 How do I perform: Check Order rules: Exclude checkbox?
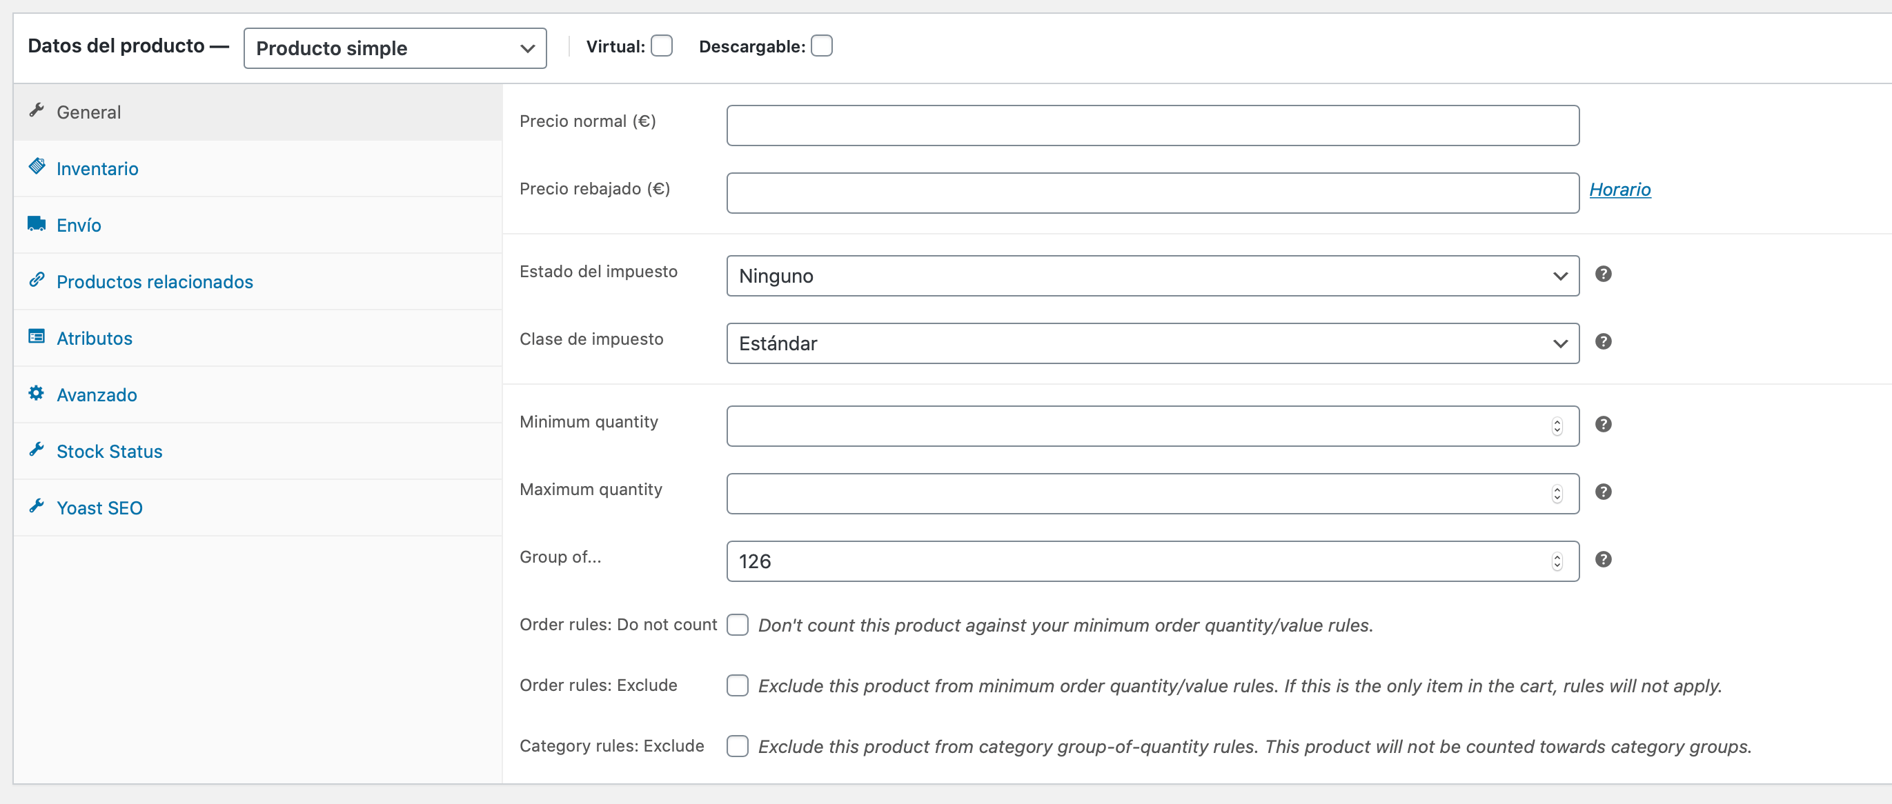[738, 686]
